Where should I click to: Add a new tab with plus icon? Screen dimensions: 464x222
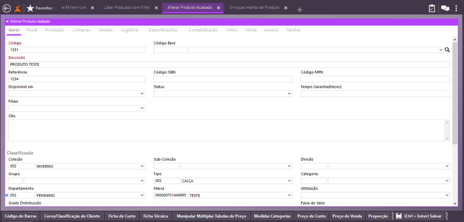[x=300, y=10]
